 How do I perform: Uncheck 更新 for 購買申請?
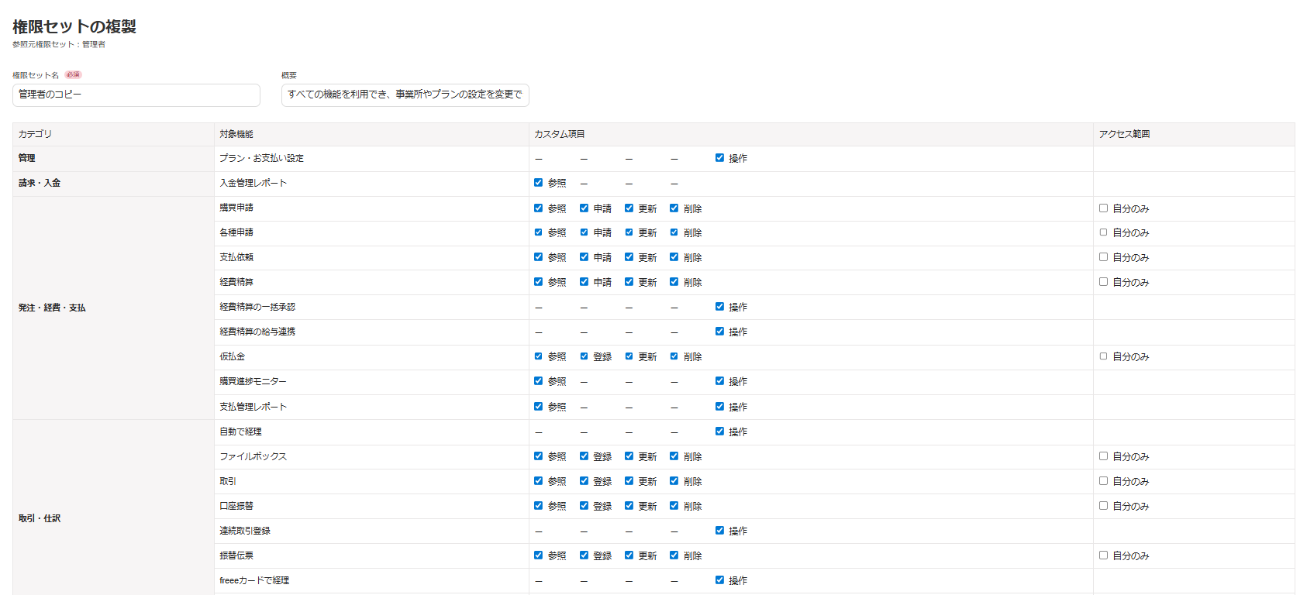(x=629, y=208)
